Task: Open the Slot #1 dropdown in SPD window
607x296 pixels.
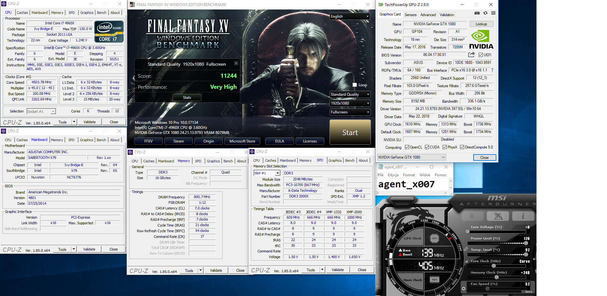Action: [267, 173]
